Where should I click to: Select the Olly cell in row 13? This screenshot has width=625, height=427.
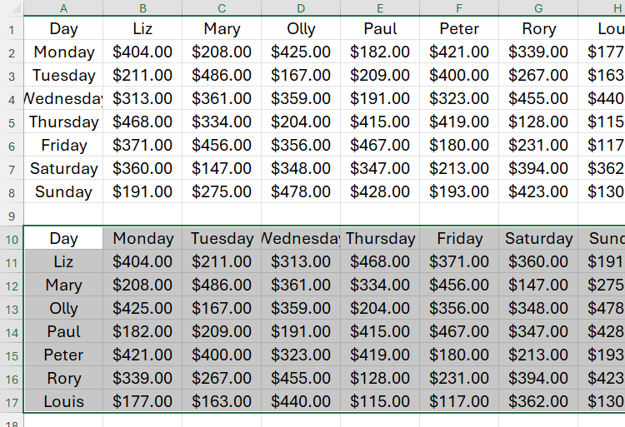pyautogui.click(x=63, y=309)
